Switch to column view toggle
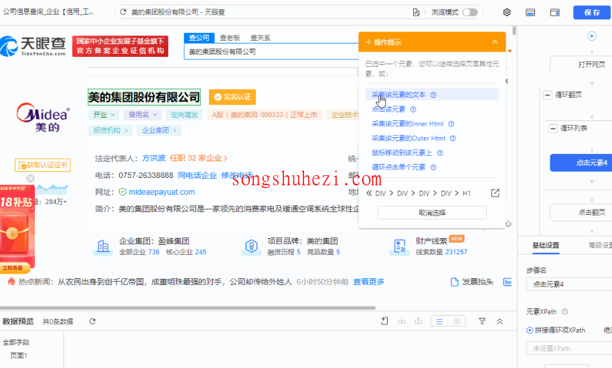612x368 pixels. point(457,321)
